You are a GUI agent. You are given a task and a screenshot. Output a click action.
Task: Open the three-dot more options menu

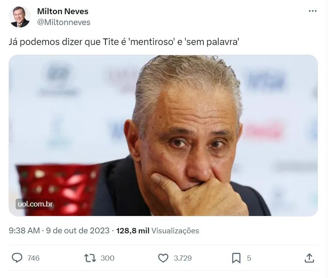[312, 11]
